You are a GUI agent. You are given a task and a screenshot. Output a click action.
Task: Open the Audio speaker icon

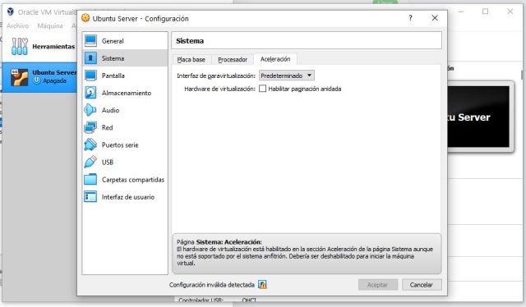click(90, 110)
